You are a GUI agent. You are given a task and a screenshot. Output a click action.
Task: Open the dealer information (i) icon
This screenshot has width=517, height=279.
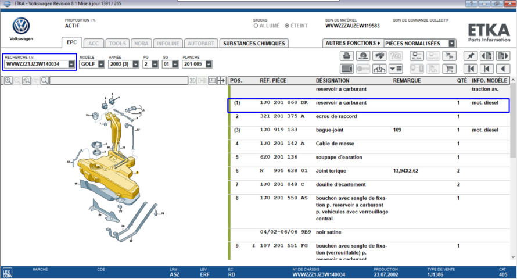pyautogui.click(x=379, y=69)
